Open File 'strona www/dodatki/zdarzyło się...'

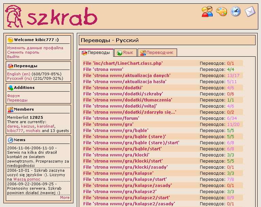coord(130,112)
